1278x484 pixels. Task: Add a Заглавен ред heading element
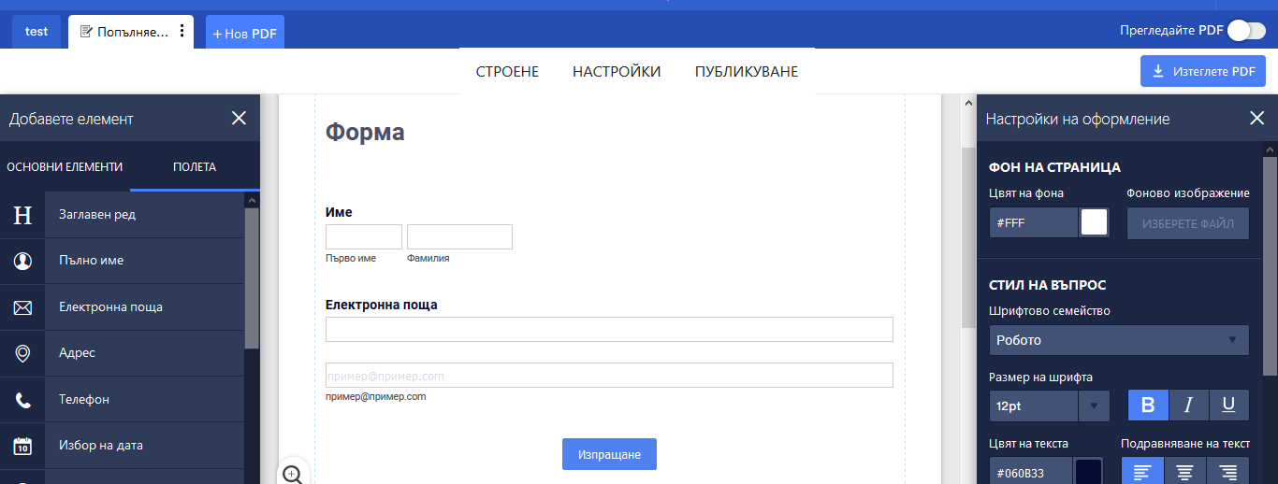(x=122, y=215)
